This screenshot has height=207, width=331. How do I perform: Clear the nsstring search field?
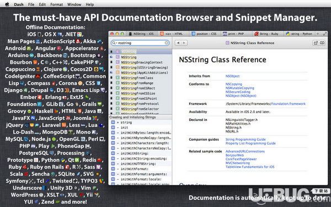click(x=167, y=43)
